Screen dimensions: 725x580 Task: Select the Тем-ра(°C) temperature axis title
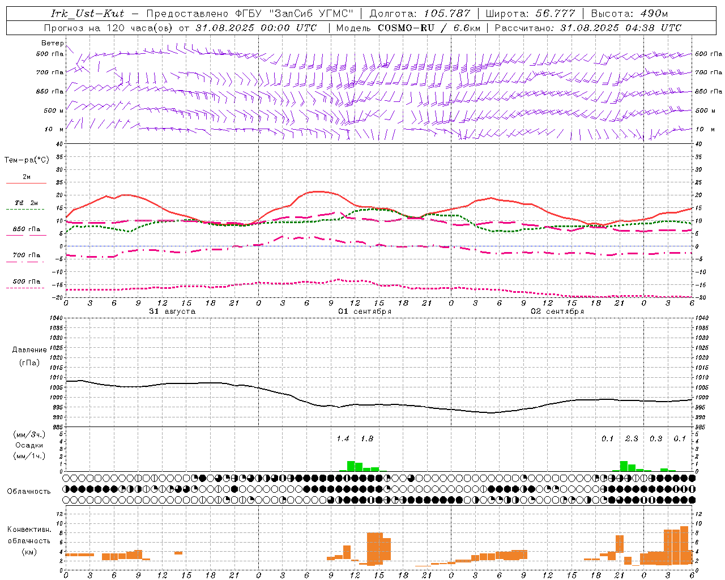click(27, 160)
